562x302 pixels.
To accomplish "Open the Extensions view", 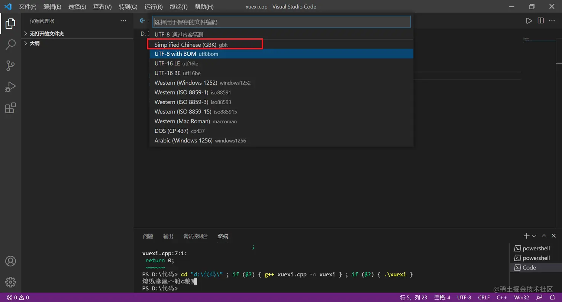I will click(10, 108).
